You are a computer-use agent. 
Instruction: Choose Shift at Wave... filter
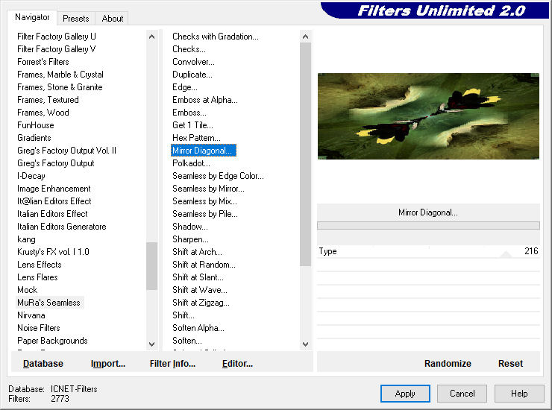(200, 290)
